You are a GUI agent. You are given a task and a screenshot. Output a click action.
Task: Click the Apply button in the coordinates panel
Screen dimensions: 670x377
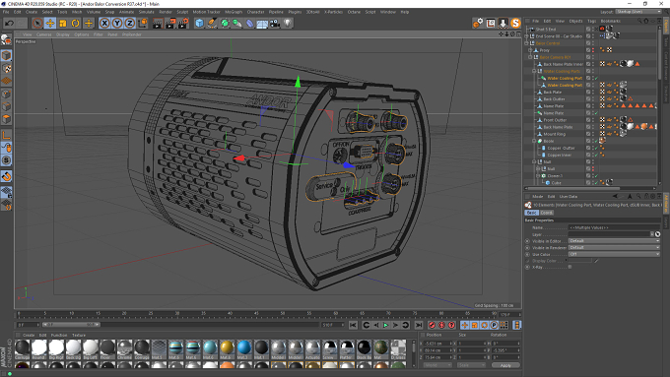tap(505, 365)
